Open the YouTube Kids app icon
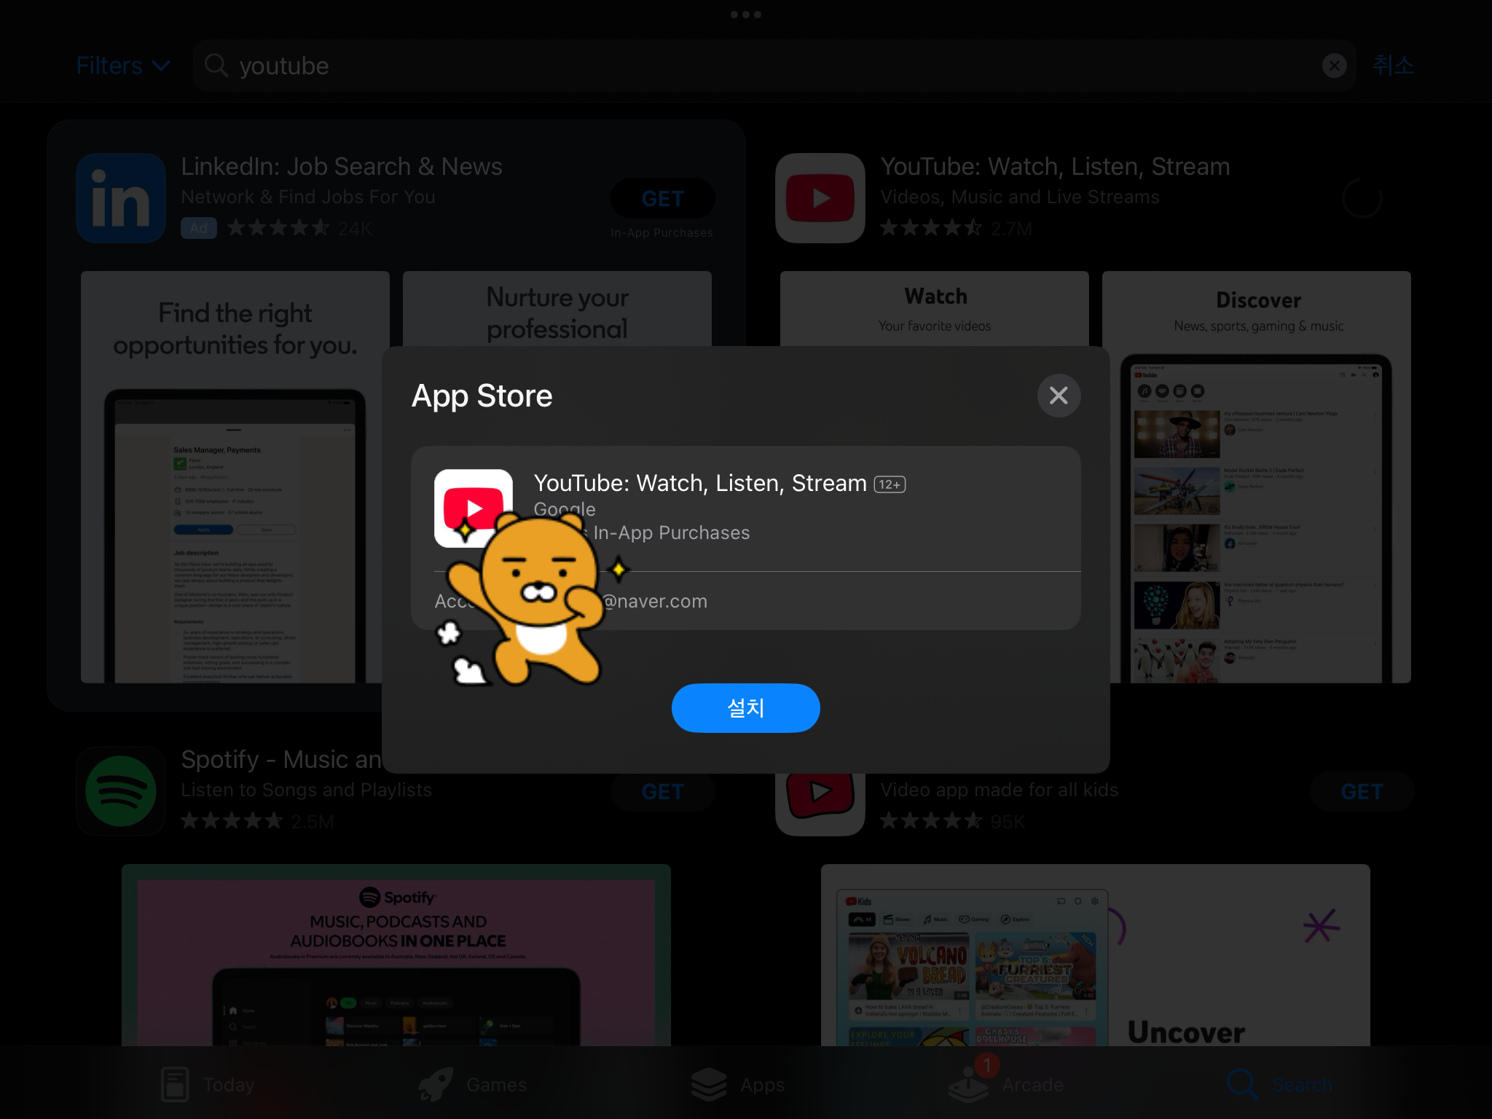1492x1119 pixels. pos(820,804)
